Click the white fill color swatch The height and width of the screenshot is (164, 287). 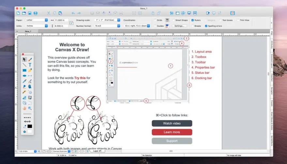(x=30, y=131)
